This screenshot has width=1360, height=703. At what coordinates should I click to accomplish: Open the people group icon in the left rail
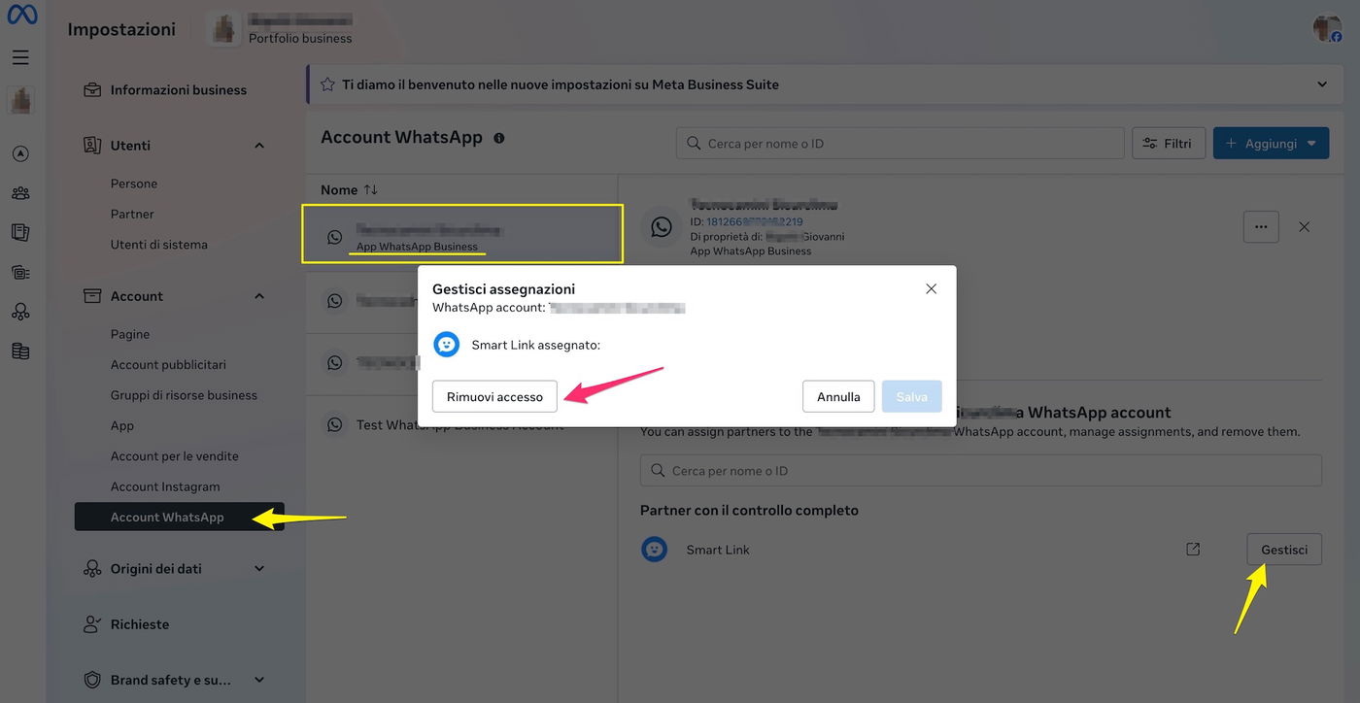click(20, 193)
